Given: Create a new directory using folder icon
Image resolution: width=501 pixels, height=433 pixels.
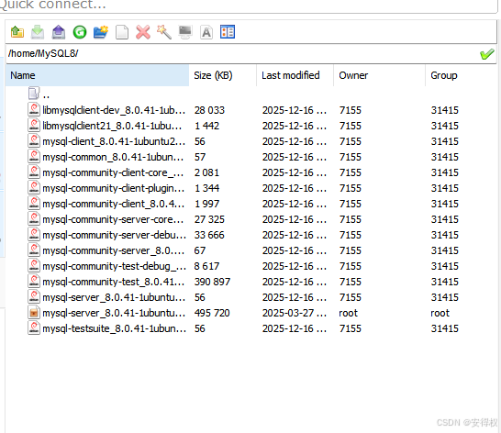Looking at the screenshot, I should (101, 32).
